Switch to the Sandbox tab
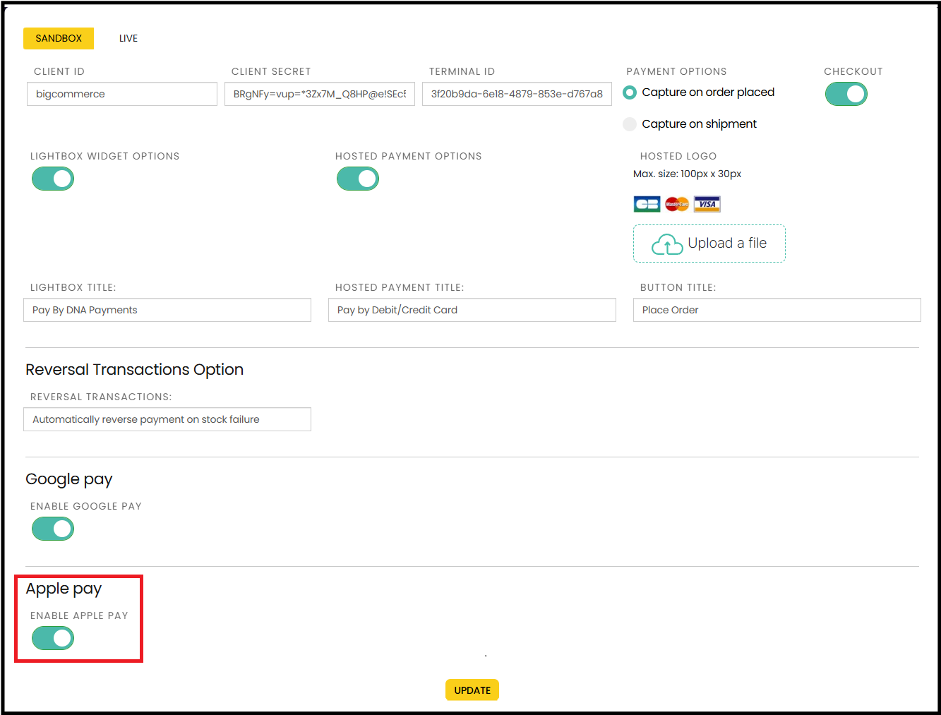This screenshot has height=715, width=941. coord(59,38)
